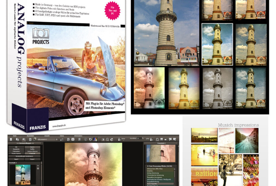The image size is (276, 186).
Task: Click the fullscreen view icon on the right toolbar
Action: coord(162,139)
